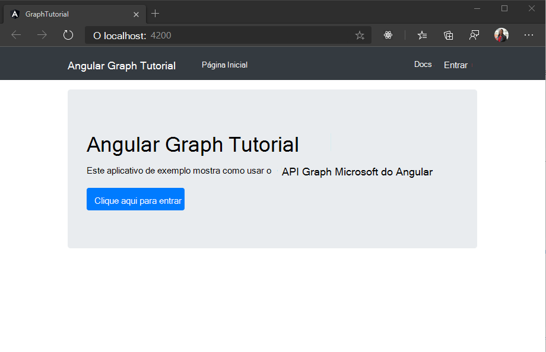Maximize the browser window
Screen dimensions: 546x352
click(x=504, y=9)
